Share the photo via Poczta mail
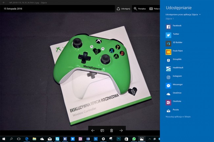Viewport: 214px width, 142px height. coord(172,111)
